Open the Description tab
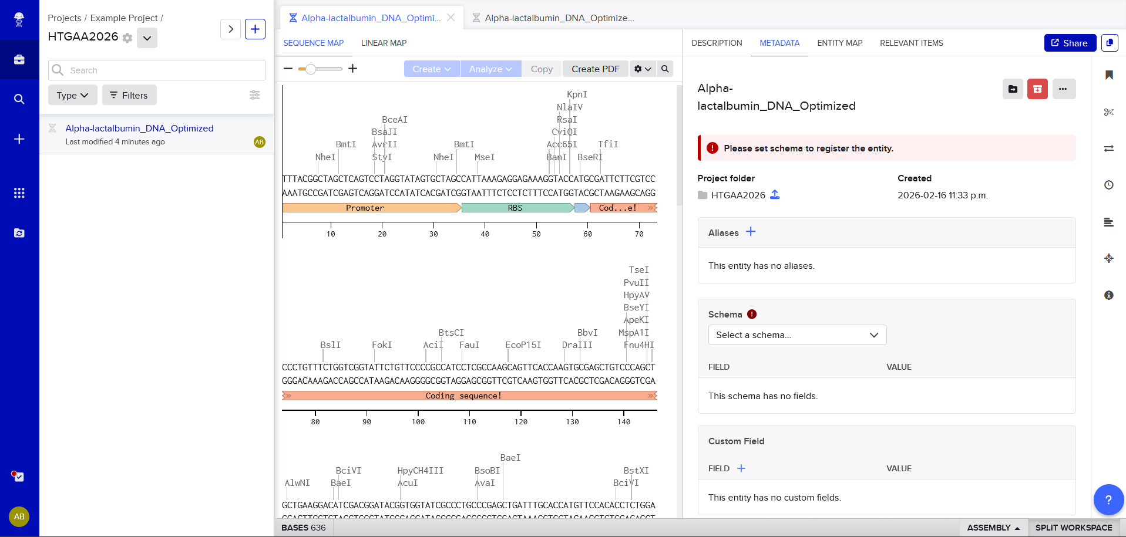1126x537 pixels. (717, 43)
